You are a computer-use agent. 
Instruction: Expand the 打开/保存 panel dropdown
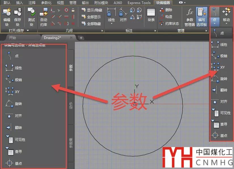(28, 30)
